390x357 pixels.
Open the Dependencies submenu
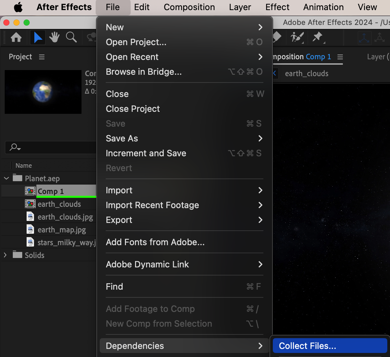pyautogui.click(x=184, y=346)
